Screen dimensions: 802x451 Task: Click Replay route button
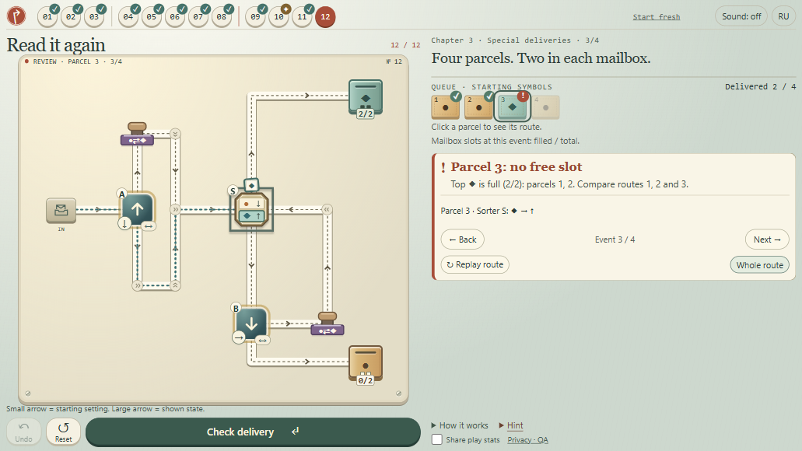[475, 264]
